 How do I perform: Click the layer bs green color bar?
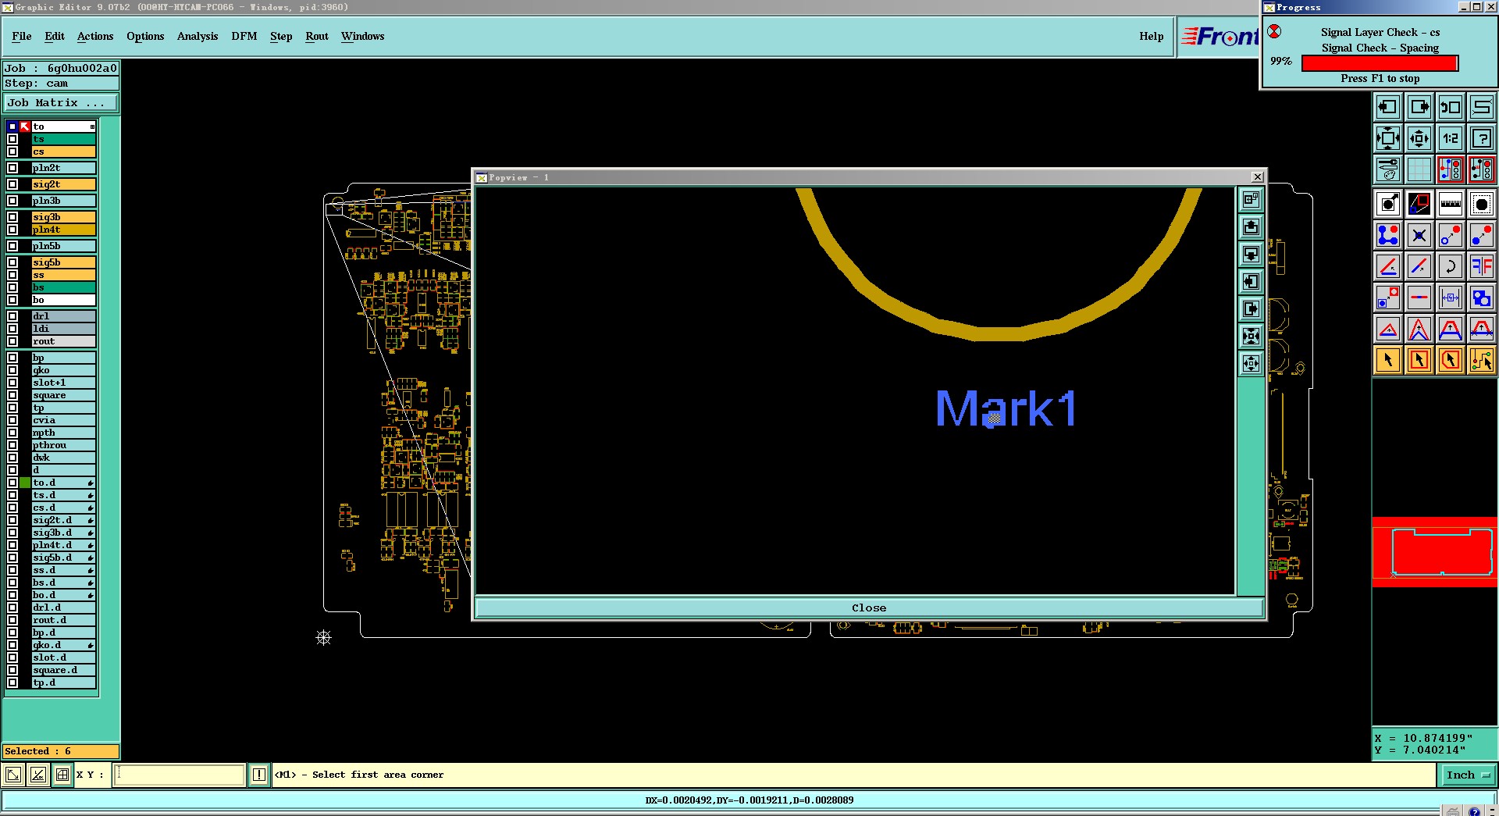[x=63, y=287]
